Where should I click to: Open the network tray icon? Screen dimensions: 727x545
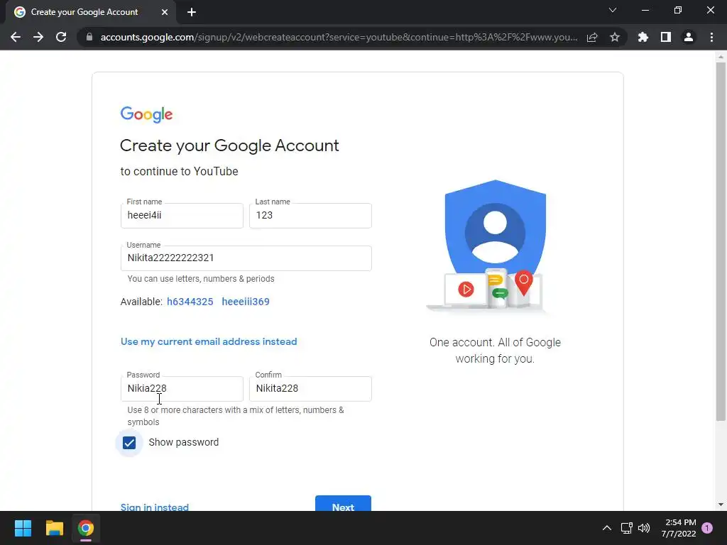coord(626,528)
